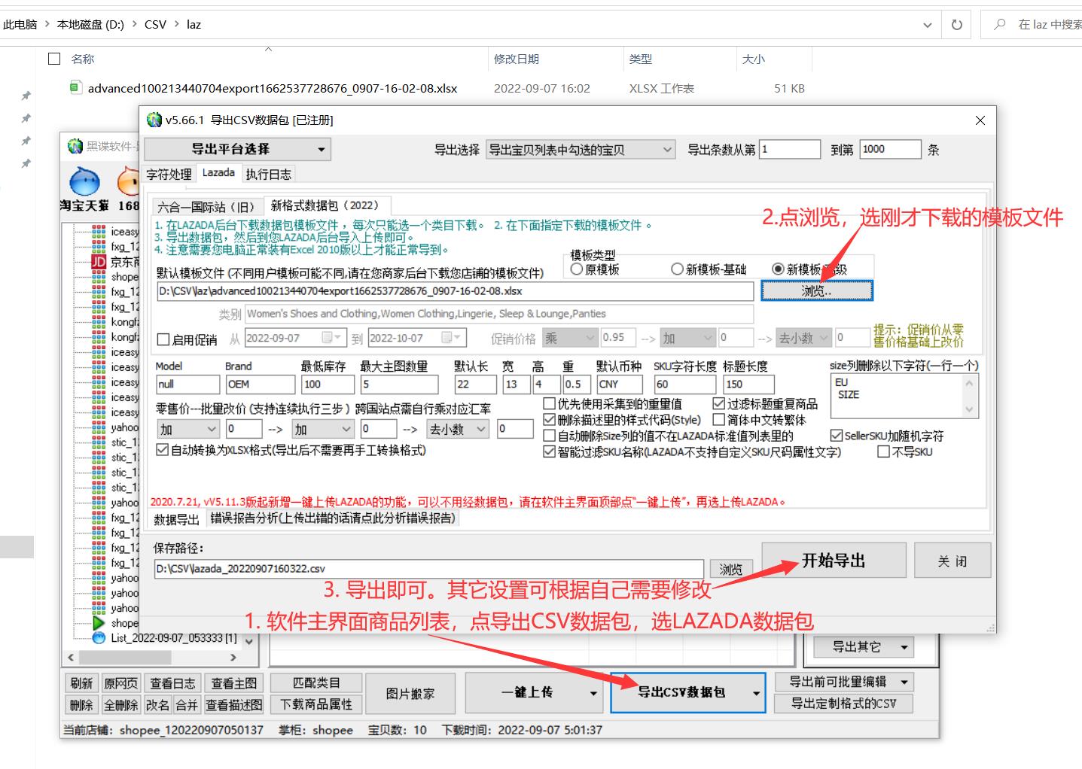Viewport: 1082px width, 769px height.
Task: Click the 导出条数从第 start number field
Action: point(790,149)
